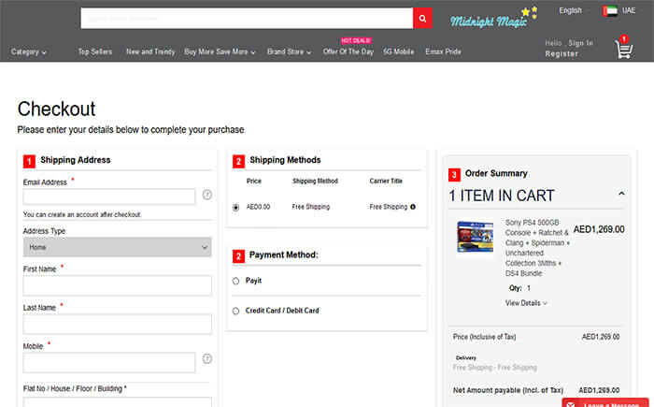Click the HOT DEALS badge

pos(356,40)
